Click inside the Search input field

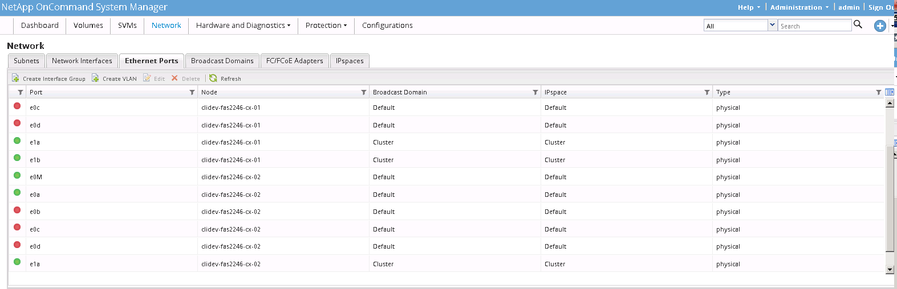click(x=814, y=26)
